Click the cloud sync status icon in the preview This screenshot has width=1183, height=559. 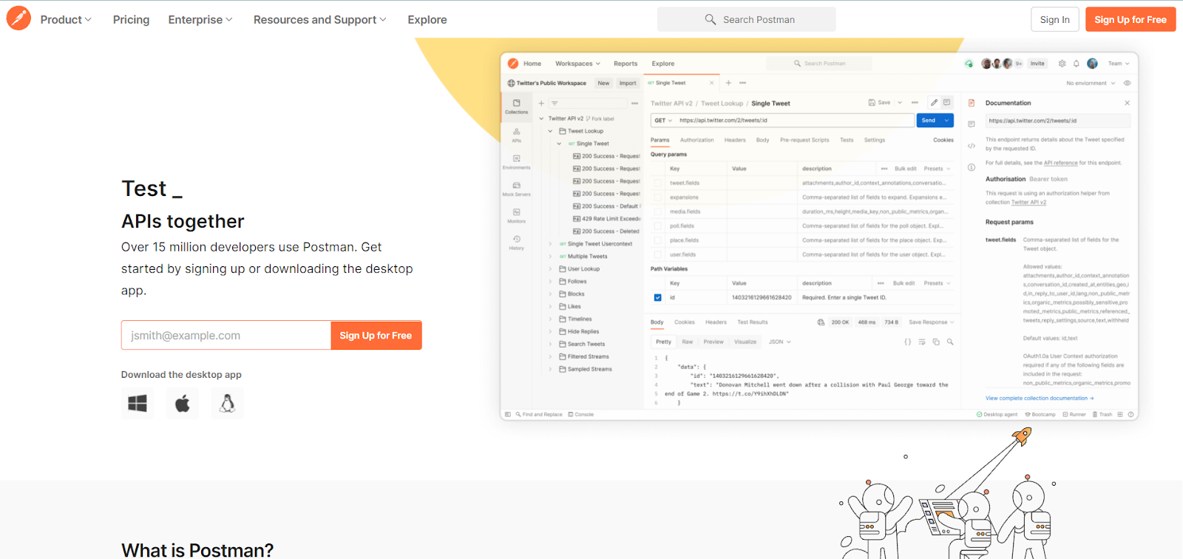(x=969, y=64)
